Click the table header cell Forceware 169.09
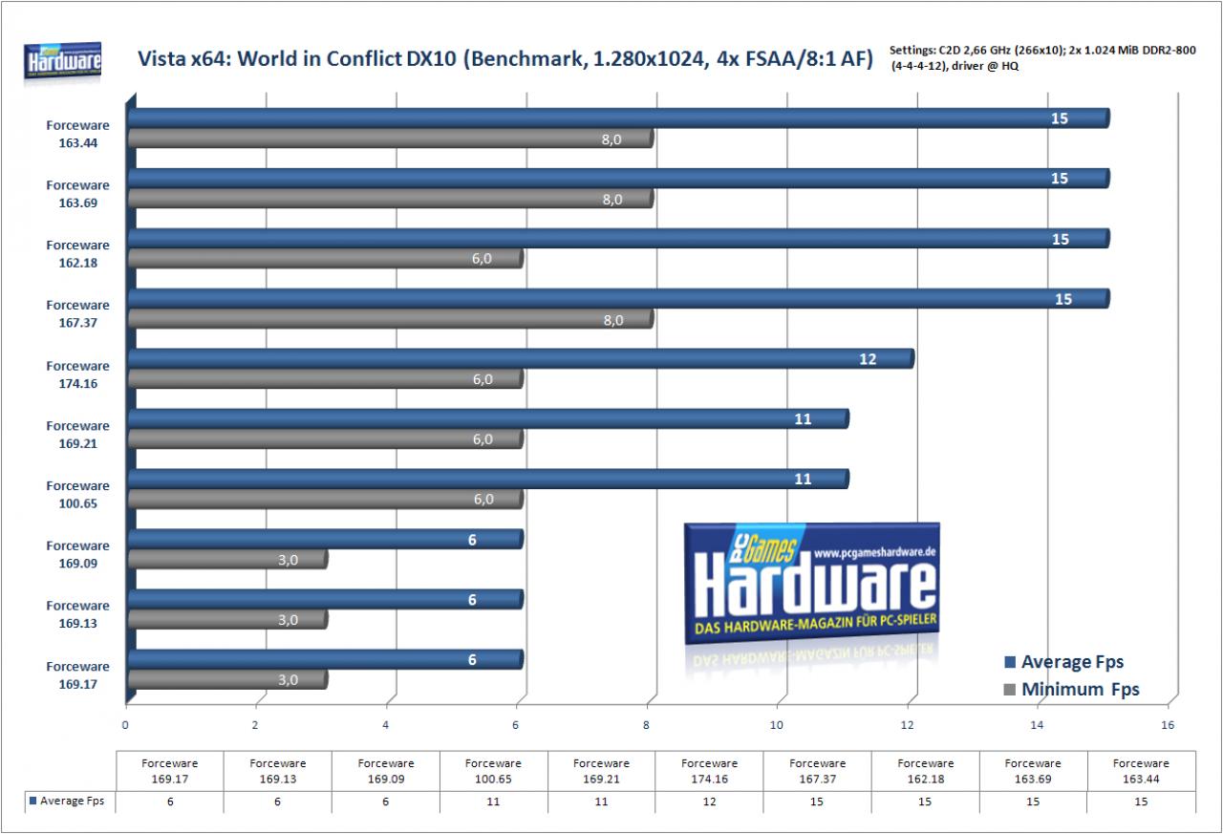The width and height of the screenshot is (1223, 834). 385,770
